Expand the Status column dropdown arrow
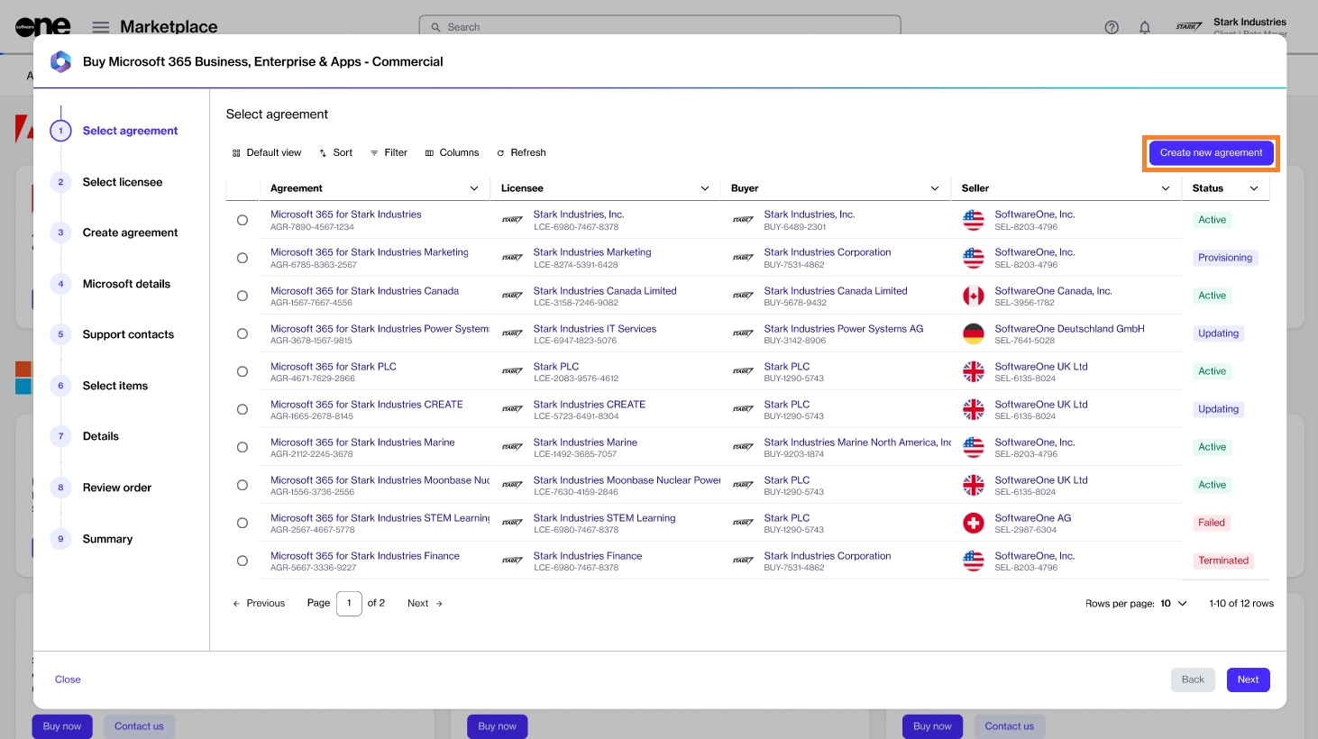The height and width of the screenshot is (739, 1318). pos(1254,188)
